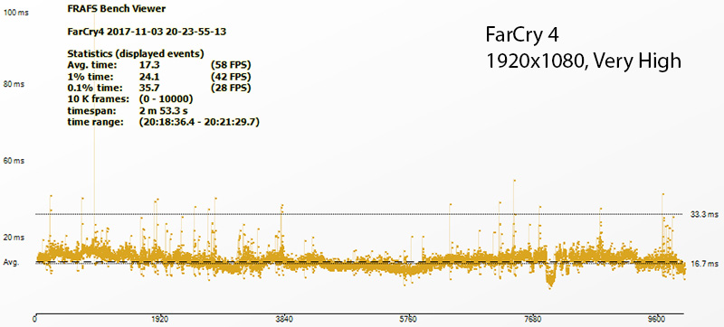Click the Avg. axis label
Viewport: 724px width, 327px height.
[x=11, y=262]
